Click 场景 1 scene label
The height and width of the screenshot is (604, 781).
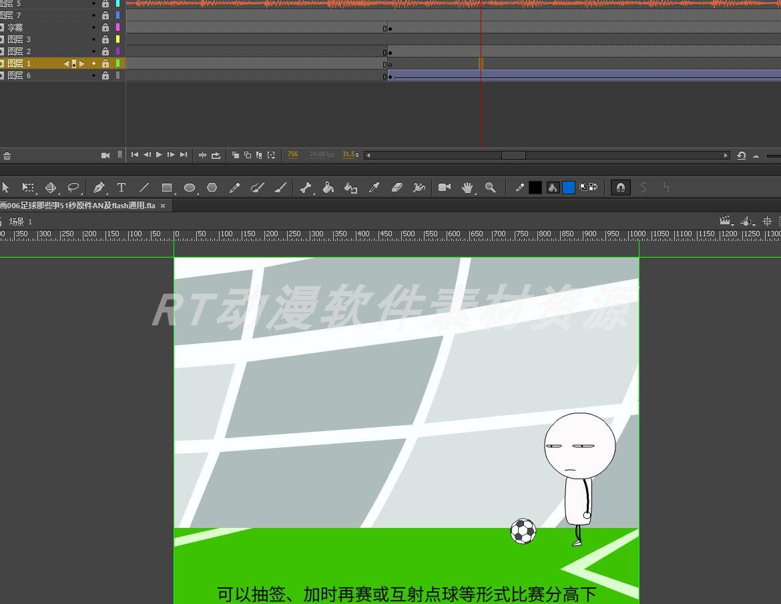pos(21,222)
